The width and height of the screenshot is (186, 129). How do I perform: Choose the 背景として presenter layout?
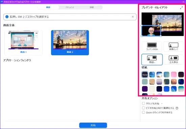tap(173, 47)
